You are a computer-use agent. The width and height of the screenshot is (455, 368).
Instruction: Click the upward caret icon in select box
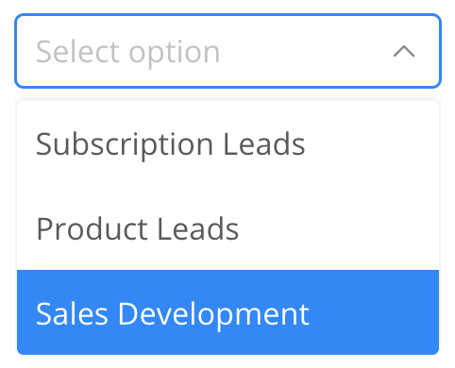click(x=404, y=51)
